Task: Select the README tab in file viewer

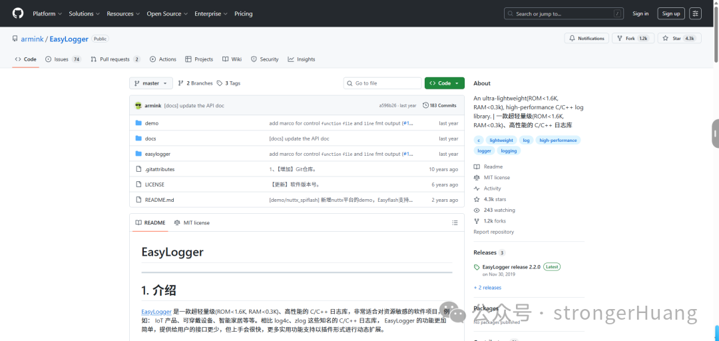Action: 150,222
